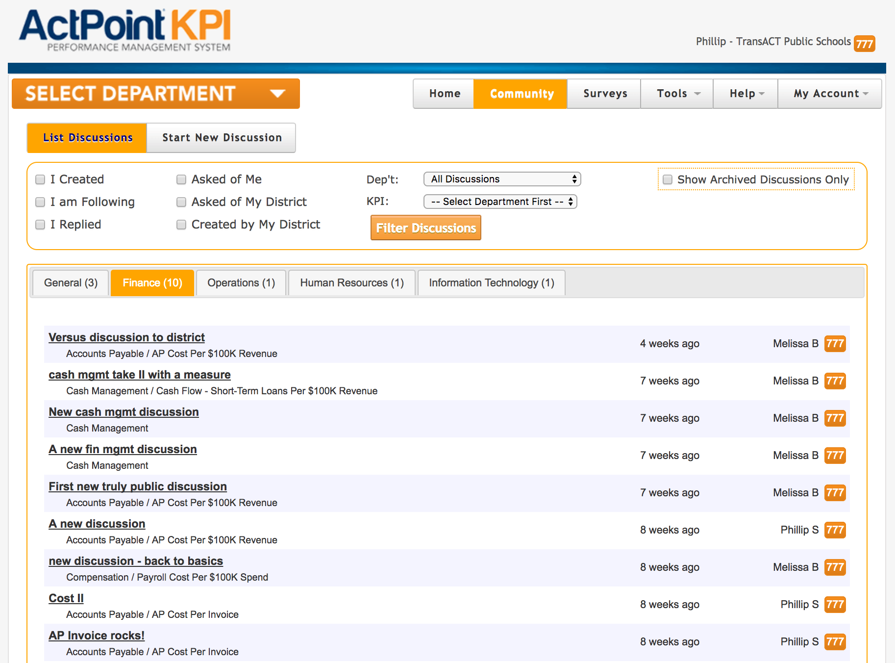Click the Filter Discussions button
This screenshot has width=895, height=663.
click(x=426, y=228)
